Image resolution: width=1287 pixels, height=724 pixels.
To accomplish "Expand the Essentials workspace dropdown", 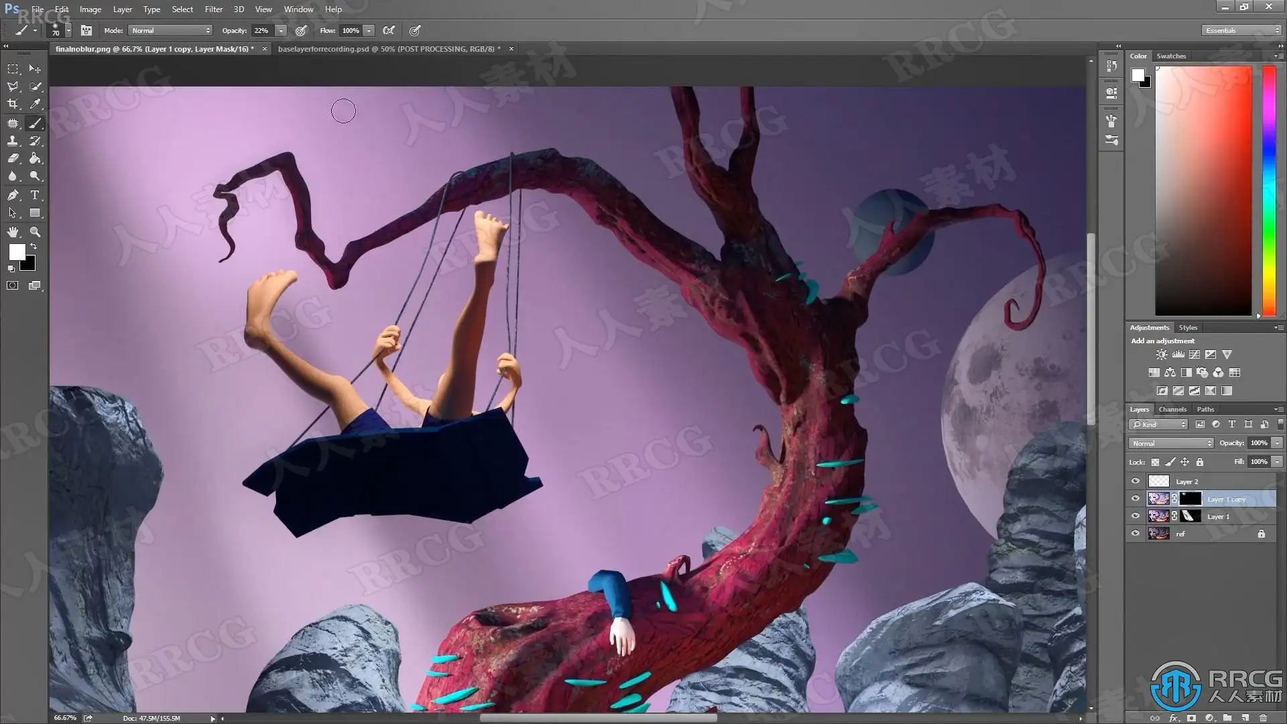I will point(1241,30).
